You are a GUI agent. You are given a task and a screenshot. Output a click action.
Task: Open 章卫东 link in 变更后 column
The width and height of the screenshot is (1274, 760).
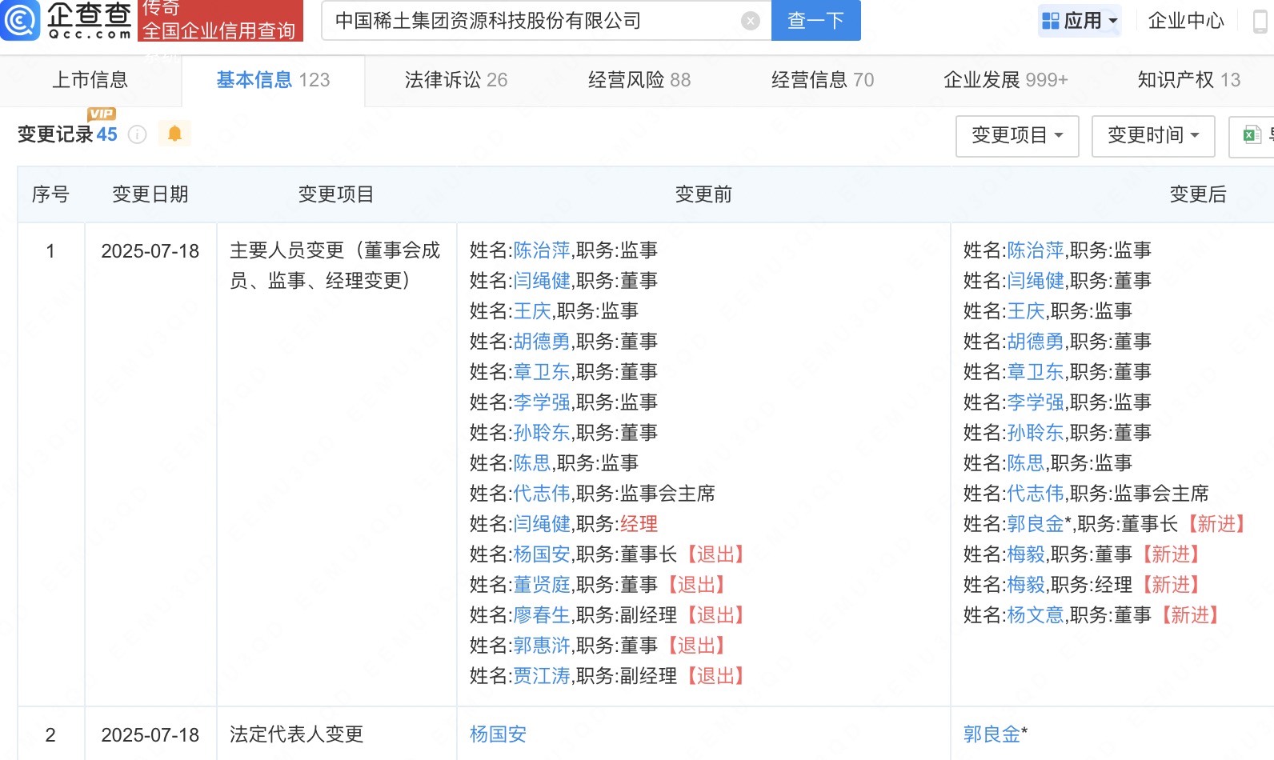[1036, 372]
